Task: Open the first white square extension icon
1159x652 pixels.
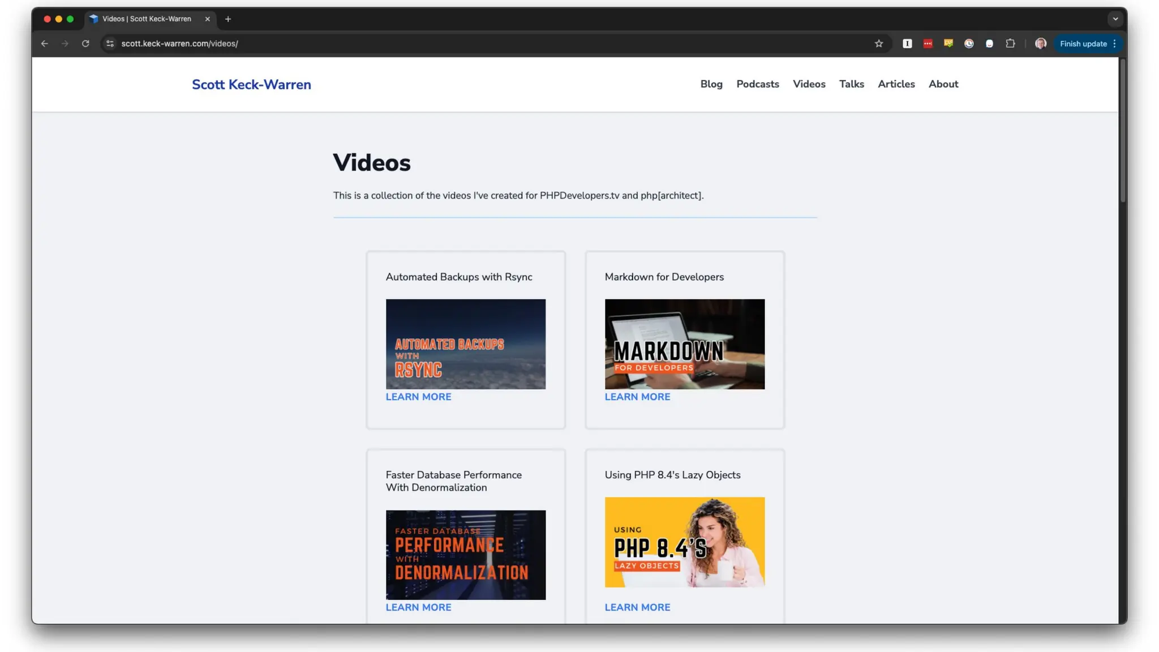Action: [907, 44]
